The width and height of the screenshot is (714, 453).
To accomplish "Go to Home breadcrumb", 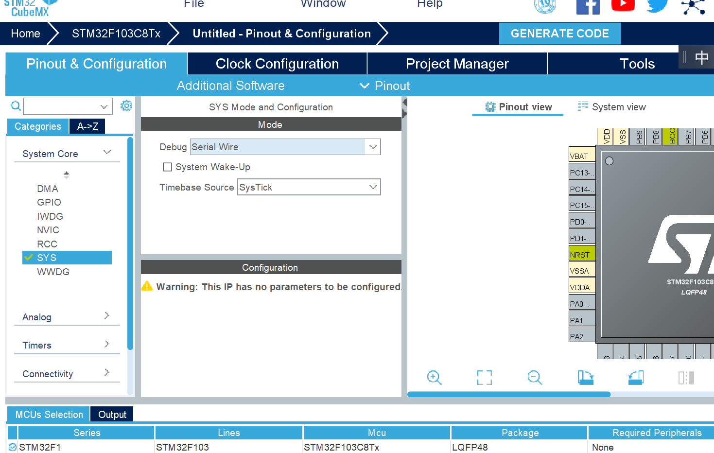I will tap(25, 34).
